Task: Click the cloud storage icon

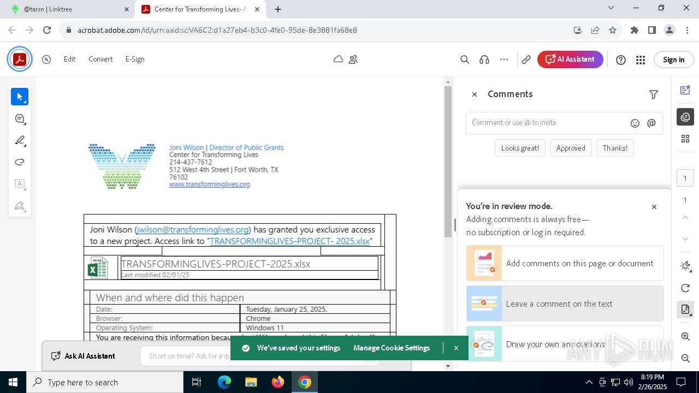Action: (x=338, y=59)
